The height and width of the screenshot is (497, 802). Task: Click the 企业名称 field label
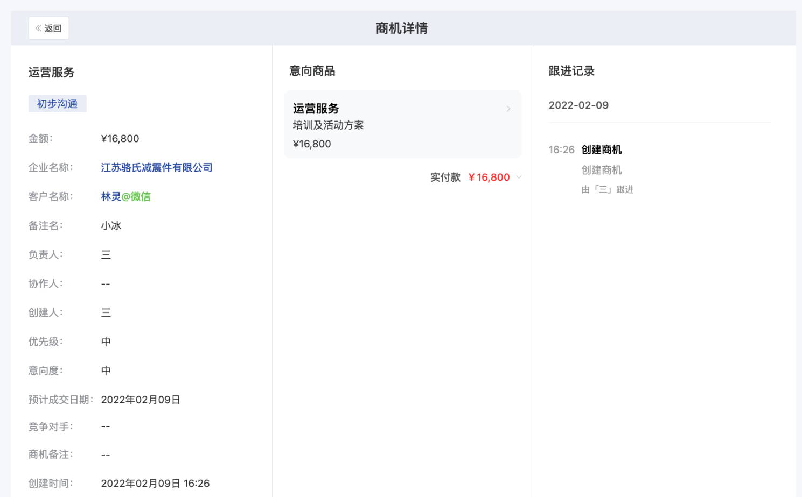tap(51, 168)
